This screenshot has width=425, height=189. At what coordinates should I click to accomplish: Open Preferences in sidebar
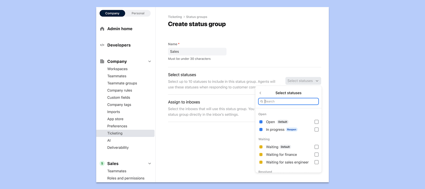(117, 126)
